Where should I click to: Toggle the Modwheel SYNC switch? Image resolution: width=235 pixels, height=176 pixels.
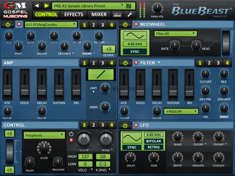(x=135, y=52)
